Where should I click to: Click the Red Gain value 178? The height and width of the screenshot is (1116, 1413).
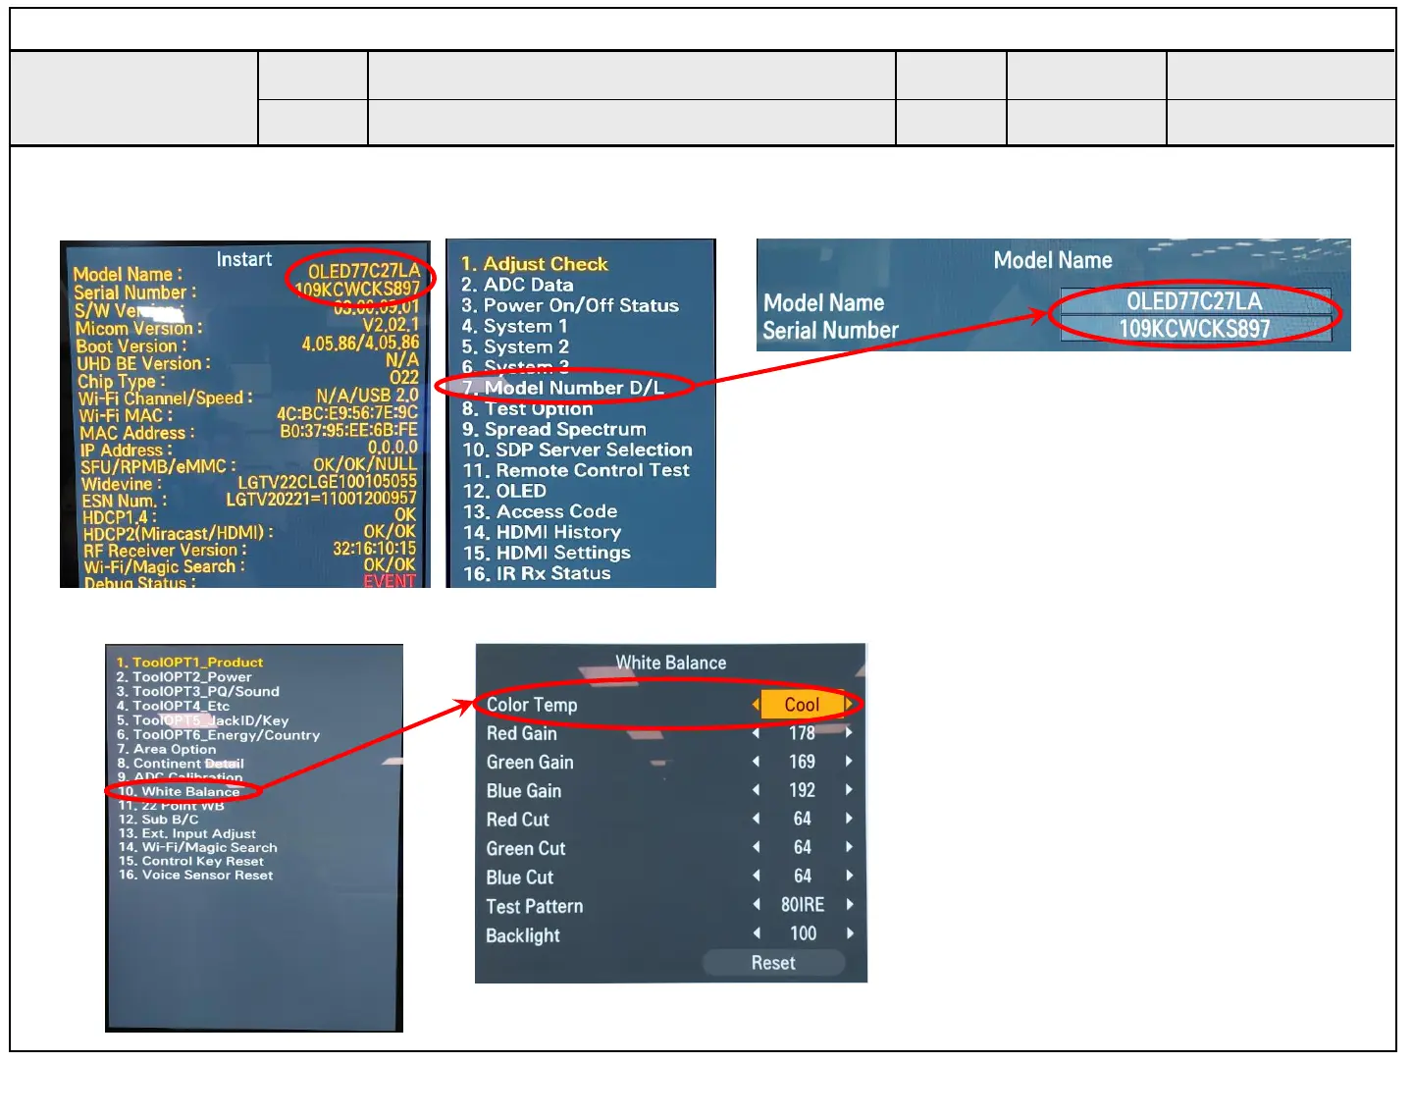(803, 732)
